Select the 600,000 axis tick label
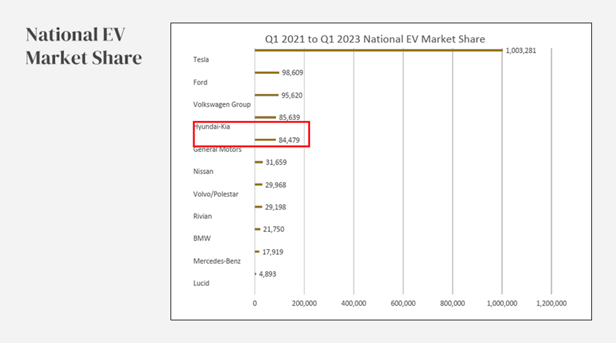Screen dimensions: 616x343 point(403,304)
